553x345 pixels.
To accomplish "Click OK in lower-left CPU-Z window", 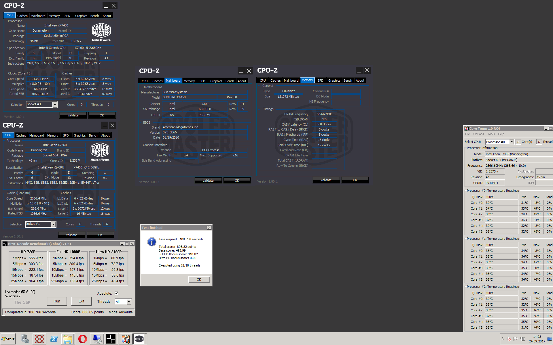I will pos(100,235).
